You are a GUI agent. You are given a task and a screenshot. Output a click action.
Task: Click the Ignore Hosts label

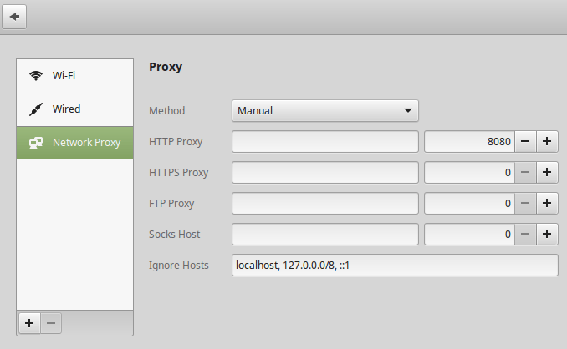pos(179,266)
